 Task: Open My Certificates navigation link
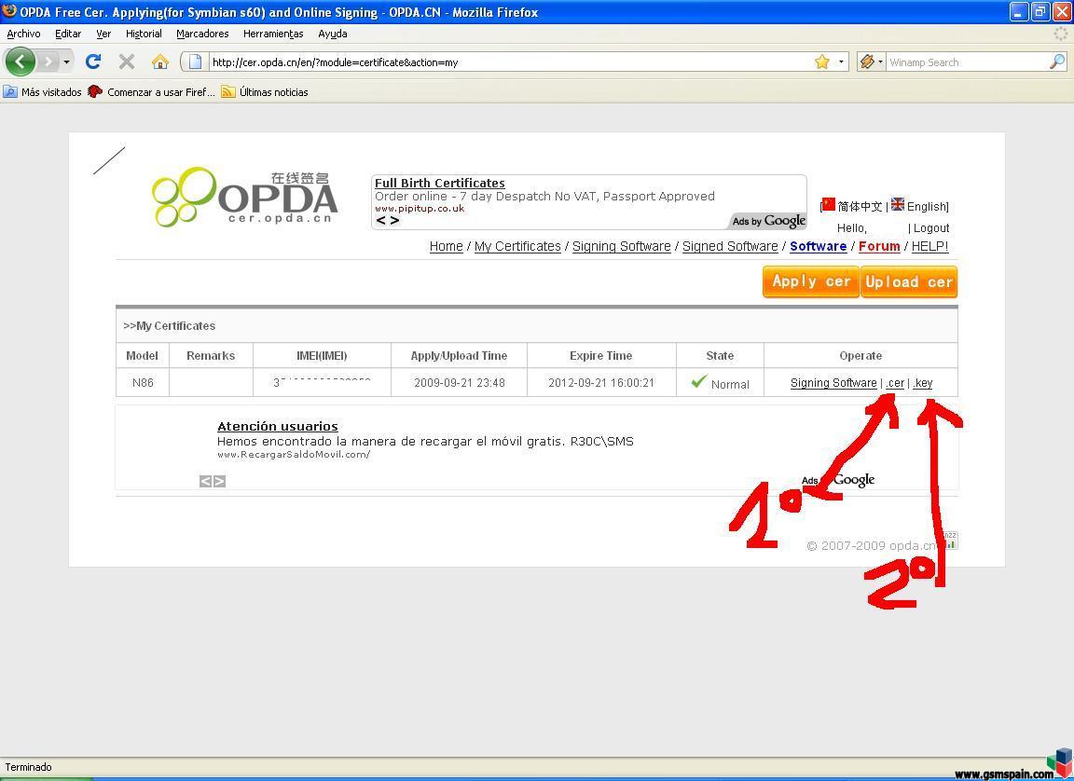[x=517, y=246]
